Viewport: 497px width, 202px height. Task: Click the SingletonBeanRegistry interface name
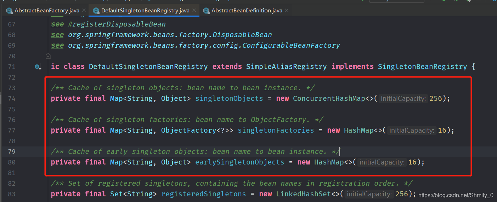422,67
